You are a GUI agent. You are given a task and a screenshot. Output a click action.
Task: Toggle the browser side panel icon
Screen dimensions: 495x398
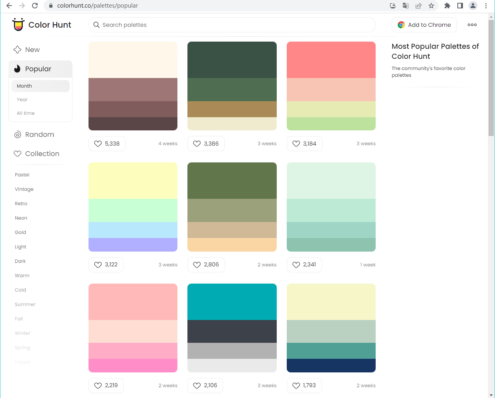coord(460,6)
